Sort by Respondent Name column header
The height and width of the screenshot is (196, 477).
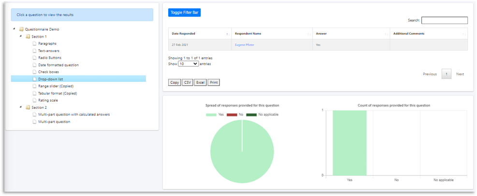point(271,34)
